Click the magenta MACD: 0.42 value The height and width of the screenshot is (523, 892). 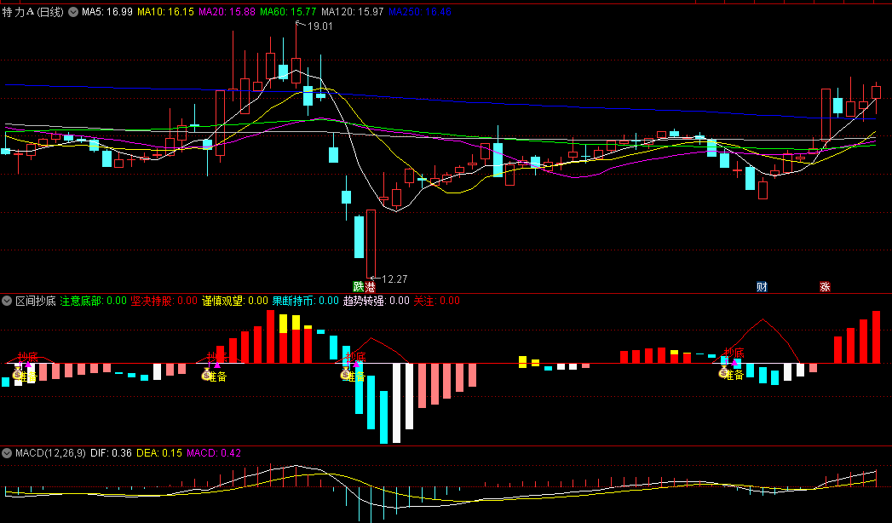pyautogui.click(x=214, y=453)
